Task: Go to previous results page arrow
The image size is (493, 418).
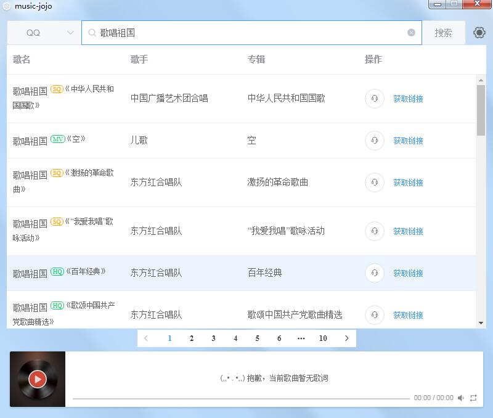Action: [x=146, y=338]
